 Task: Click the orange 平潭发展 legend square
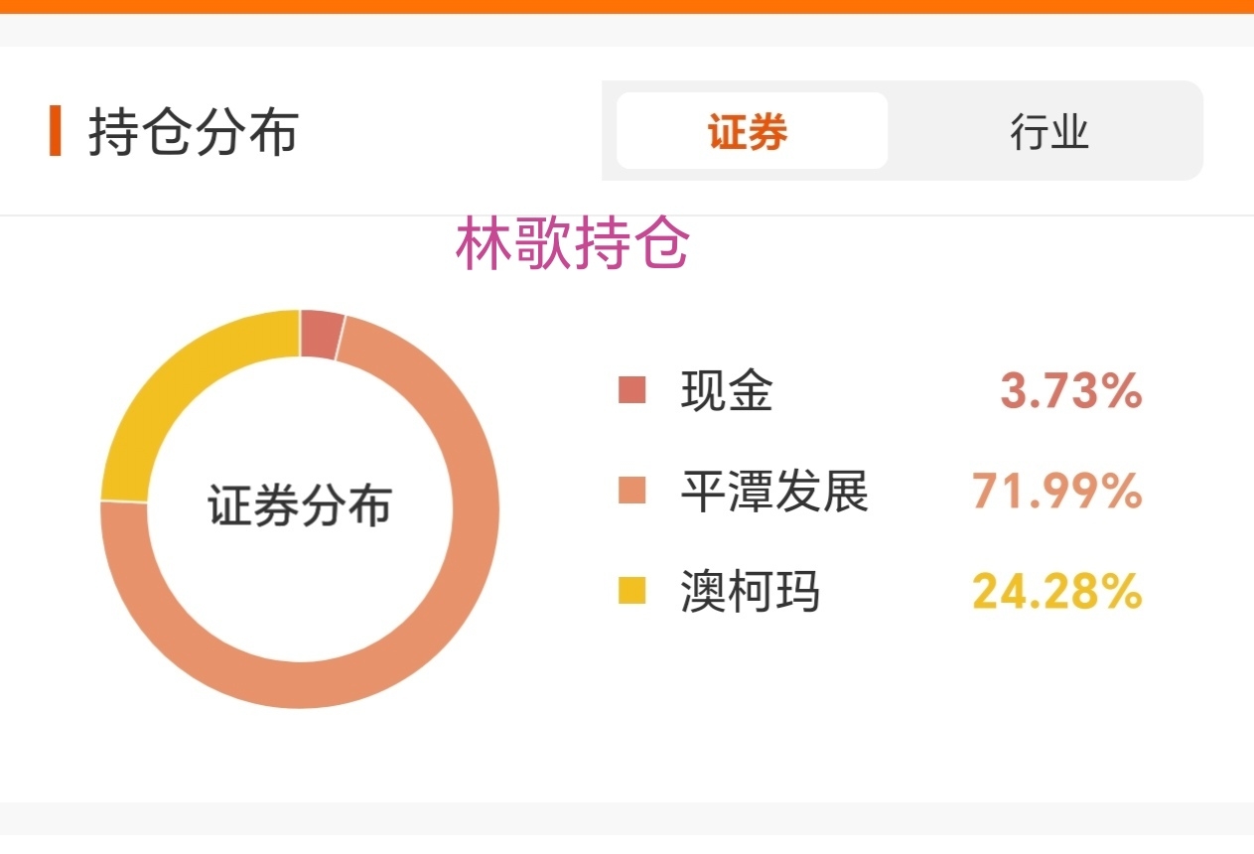pos(631,491)
